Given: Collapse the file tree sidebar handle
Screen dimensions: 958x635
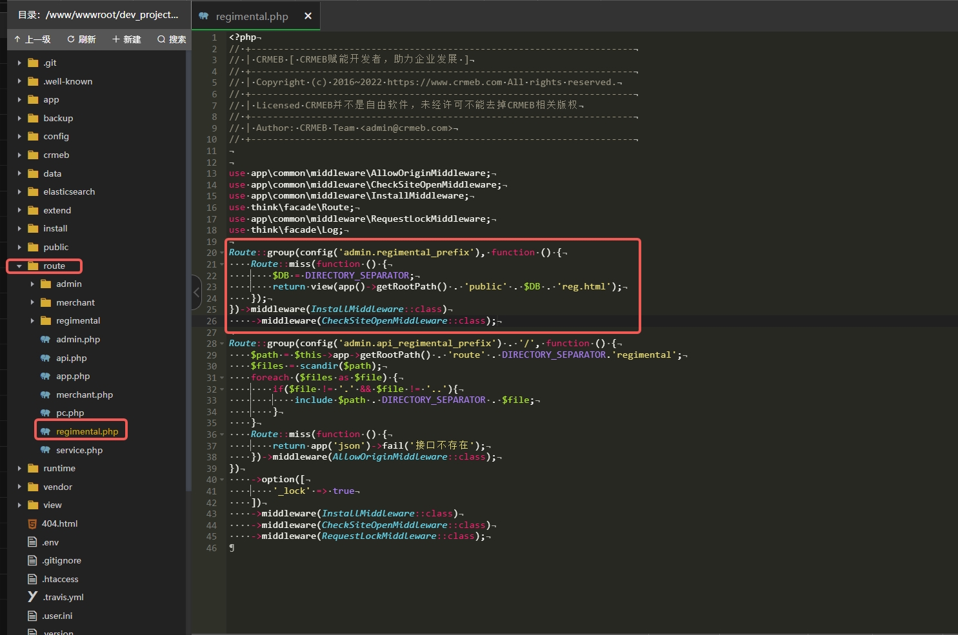Looking at the screenshot, I should coord(196,292).
